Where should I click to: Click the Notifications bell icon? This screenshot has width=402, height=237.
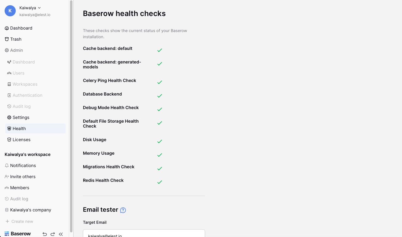[6, 165]
